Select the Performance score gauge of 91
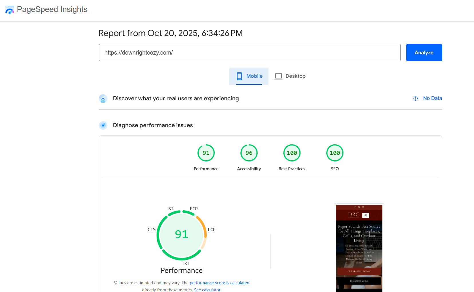The image size is (474, 292). pyautogui.click(x=206, y=153)
